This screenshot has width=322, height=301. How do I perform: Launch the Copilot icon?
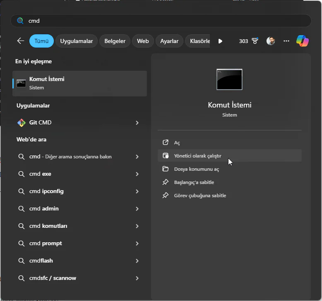(302, 41)
